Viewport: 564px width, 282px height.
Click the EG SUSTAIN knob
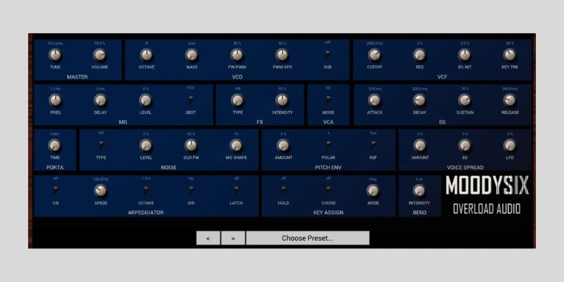coord(465,100)
